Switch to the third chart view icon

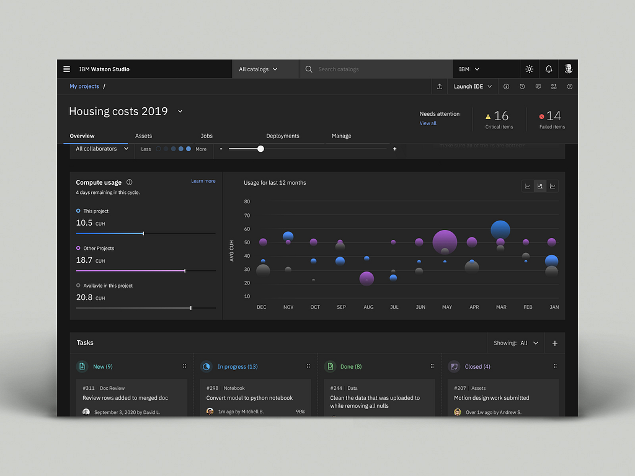click(553, 186)
